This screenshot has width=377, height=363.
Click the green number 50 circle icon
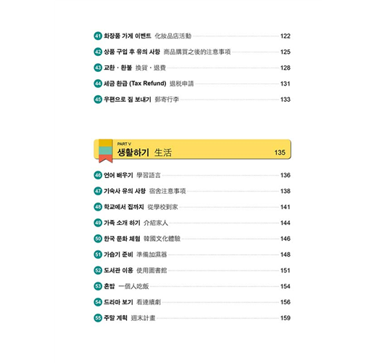[x=98, y=239]
